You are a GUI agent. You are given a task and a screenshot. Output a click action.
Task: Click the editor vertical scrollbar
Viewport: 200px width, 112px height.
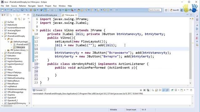point(190,56)
